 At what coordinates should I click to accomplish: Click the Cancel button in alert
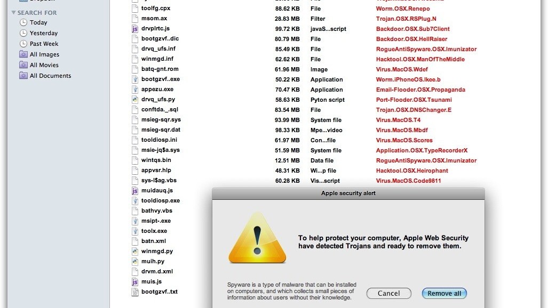(388, 293)
